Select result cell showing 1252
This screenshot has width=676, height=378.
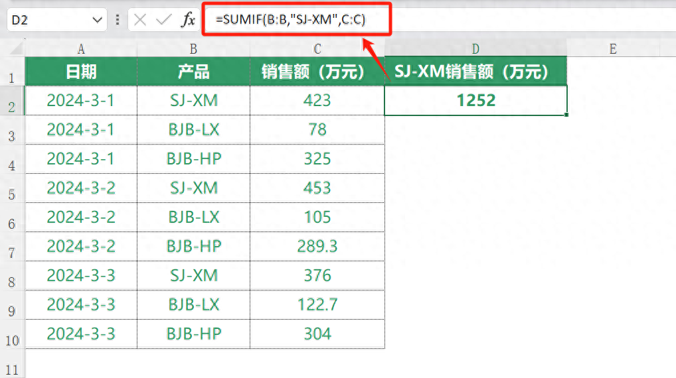tap(475, 101)
